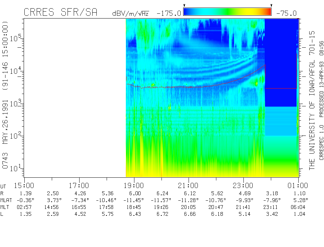324x247 pixels.
Task: Click the 19:00 UT time axis label
Action: pos(134,186)
